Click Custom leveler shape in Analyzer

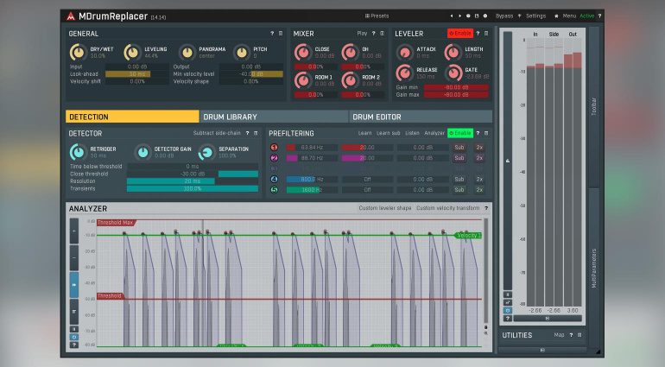(384, 208)
